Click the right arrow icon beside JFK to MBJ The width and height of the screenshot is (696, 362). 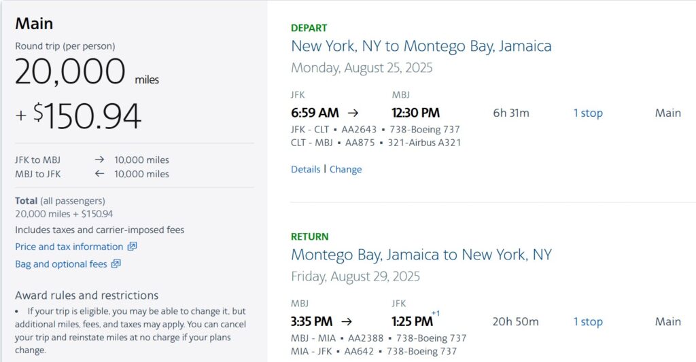(x=99, y=159)
